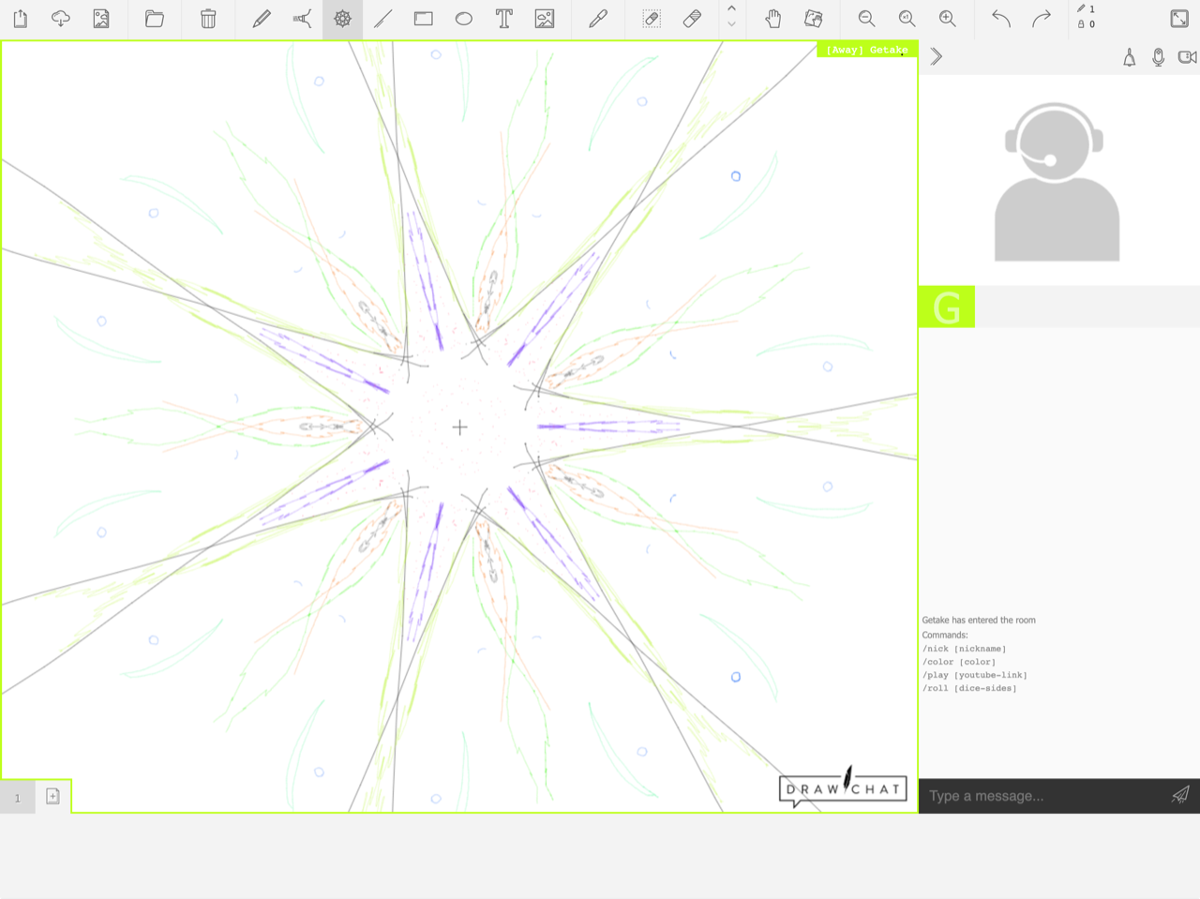Undo the last stroke
This screenshot has width=1200, height=899.
[1001, 19]
